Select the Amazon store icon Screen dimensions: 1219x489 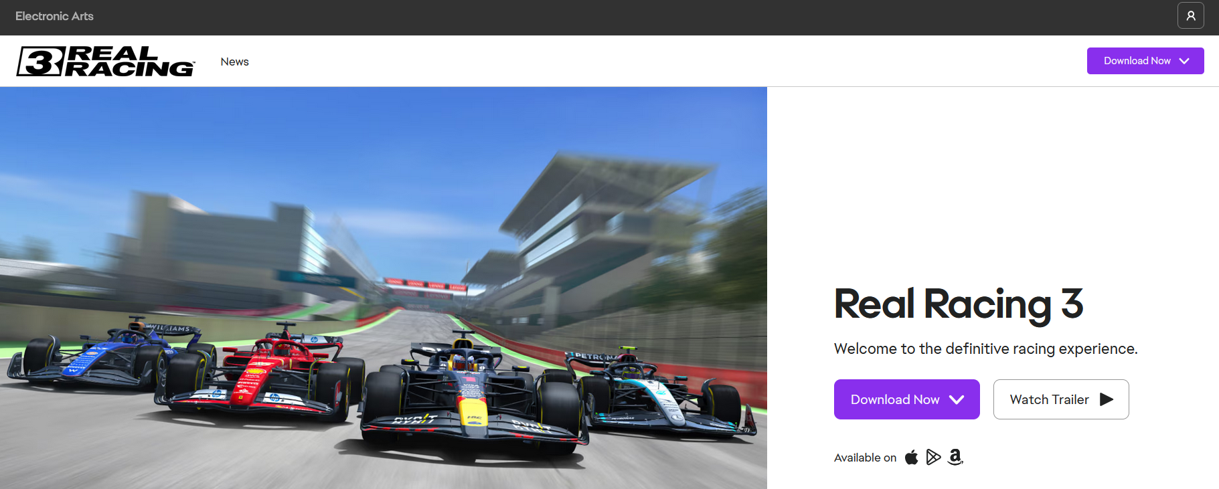point(955,457)
